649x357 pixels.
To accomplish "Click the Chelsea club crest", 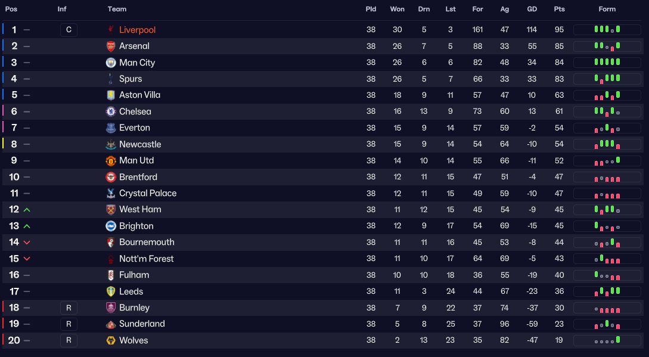I will tap(110, 111).
